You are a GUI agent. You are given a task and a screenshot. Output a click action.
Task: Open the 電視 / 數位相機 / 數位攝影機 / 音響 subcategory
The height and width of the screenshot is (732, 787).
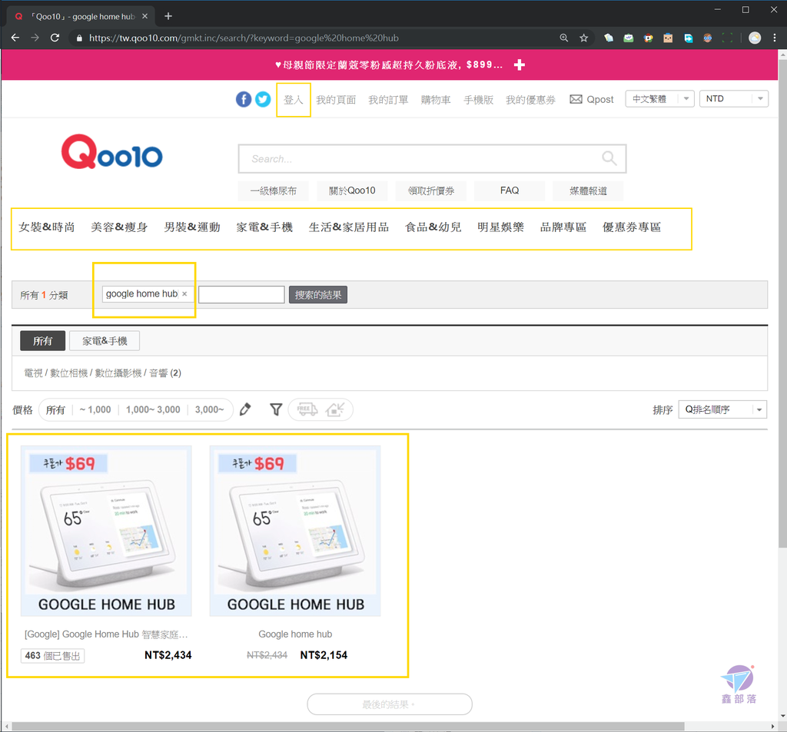(x=102, y=373)
